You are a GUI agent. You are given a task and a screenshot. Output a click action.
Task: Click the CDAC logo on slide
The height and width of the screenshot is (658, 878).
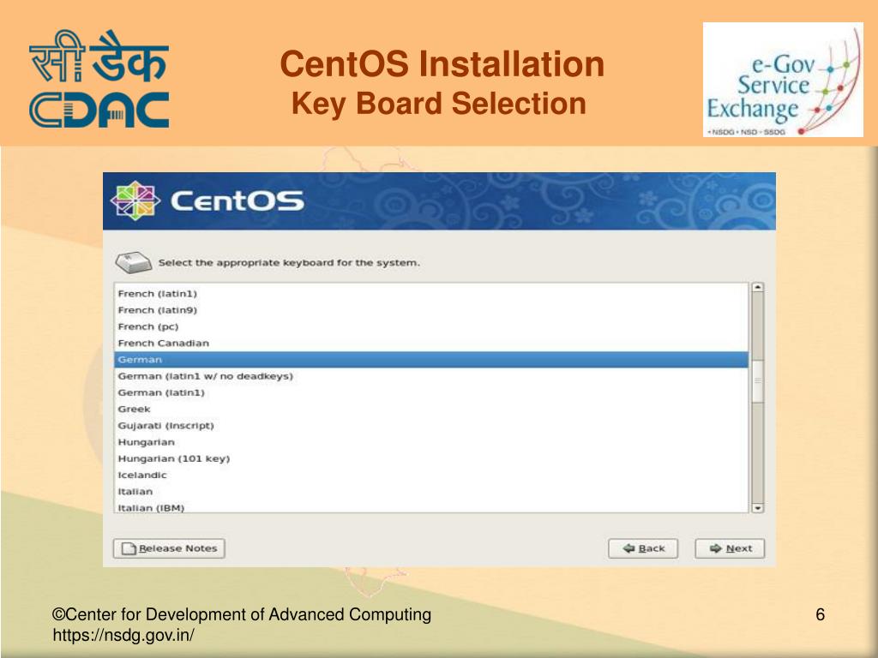(x=99, y=78)
